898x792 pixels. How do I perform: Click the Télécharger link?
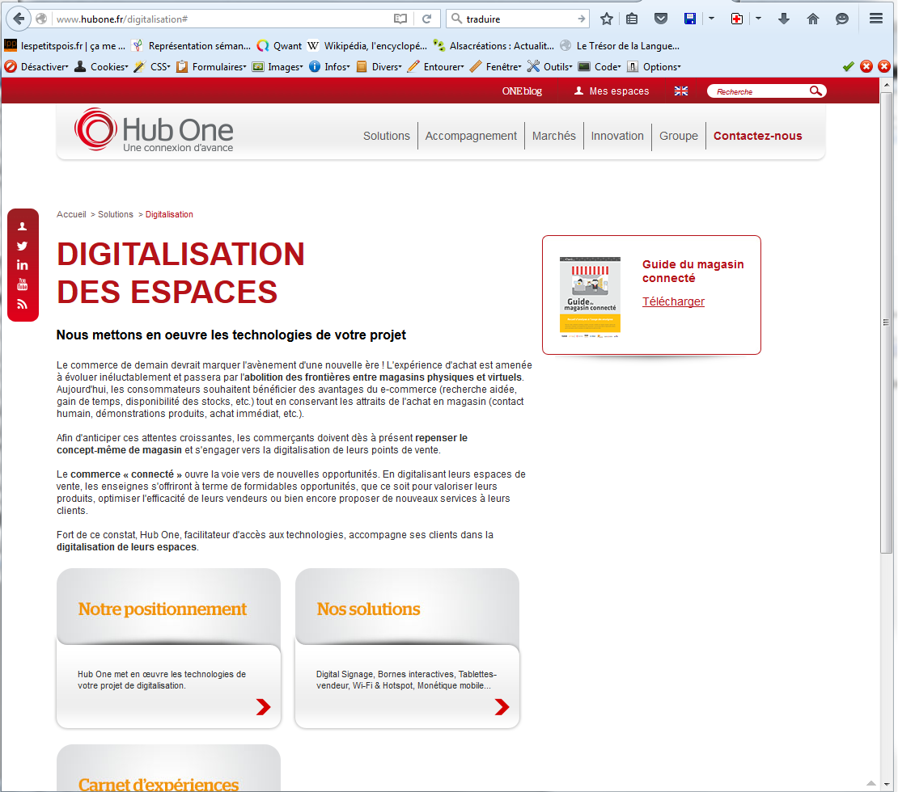[673, 301]
